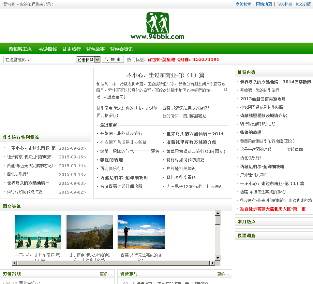Open 徒步旅行 navigation item

tap(72, 49)
